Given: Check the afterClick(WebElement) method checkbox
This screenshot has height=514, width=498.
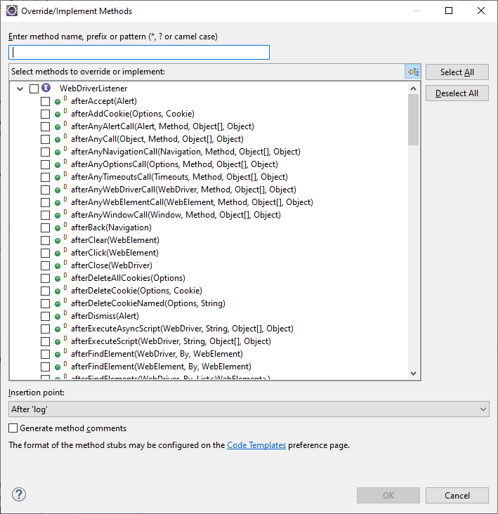Looking at the screenshot, I should tap(45, 253).
